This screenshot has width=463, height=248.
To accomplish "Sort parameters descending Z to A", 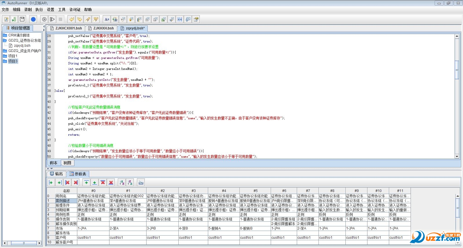I will pos(130,182).
